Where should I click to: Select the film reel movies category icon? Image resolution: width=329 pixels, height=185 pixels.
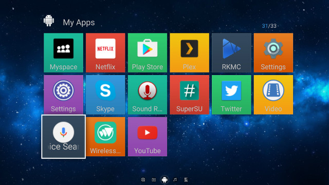click(x=143, y=180)
